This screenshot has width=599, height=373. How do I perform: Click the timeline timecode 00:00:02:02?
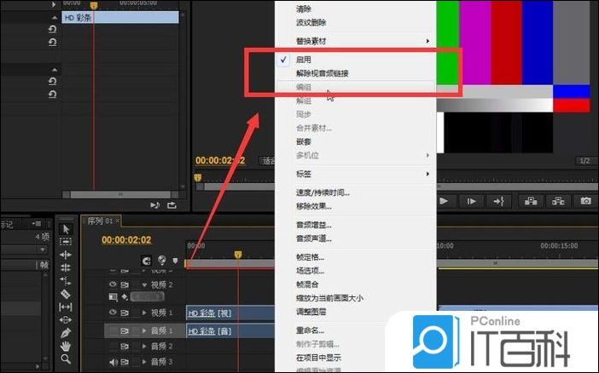coord(126,240)
